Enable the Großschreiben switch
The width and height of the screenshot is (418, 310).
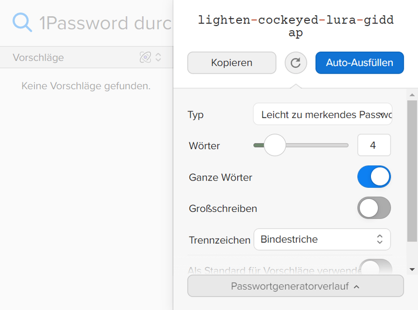(x=374, y=208)
